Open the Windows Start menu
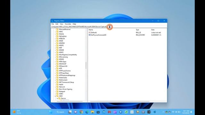This screenshot has height=115, width=205. tap(51, 112)
